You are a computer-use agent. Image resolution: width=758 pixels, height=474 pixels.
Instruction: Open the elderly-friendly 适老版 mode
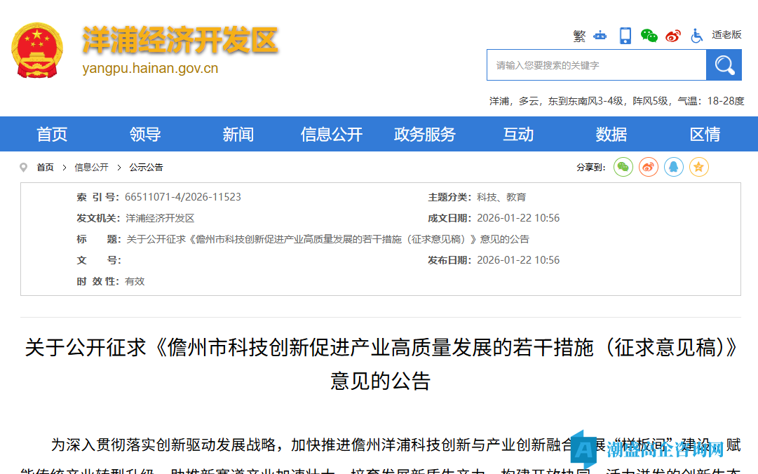726,35
